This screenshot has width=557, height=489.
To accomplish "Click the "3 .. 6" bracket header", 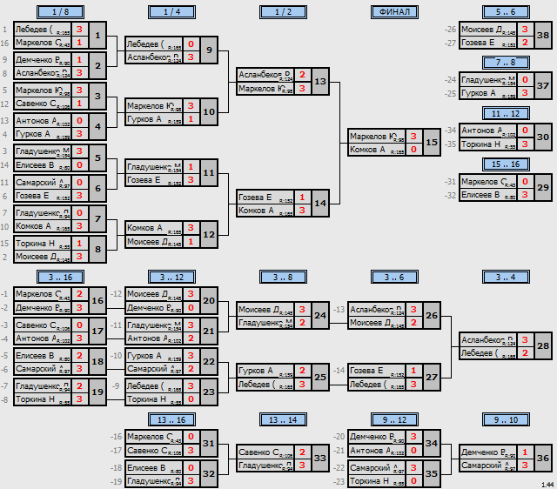I will click(x=394, y=277).
